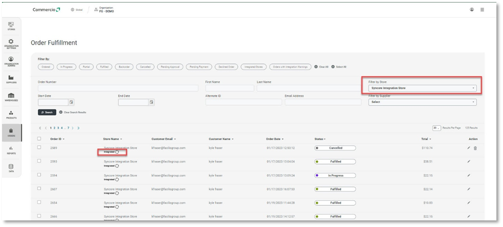Screen dimensions: 503x227
Task: Tick the checkbox for order 2594
Action: pos(40,175)
